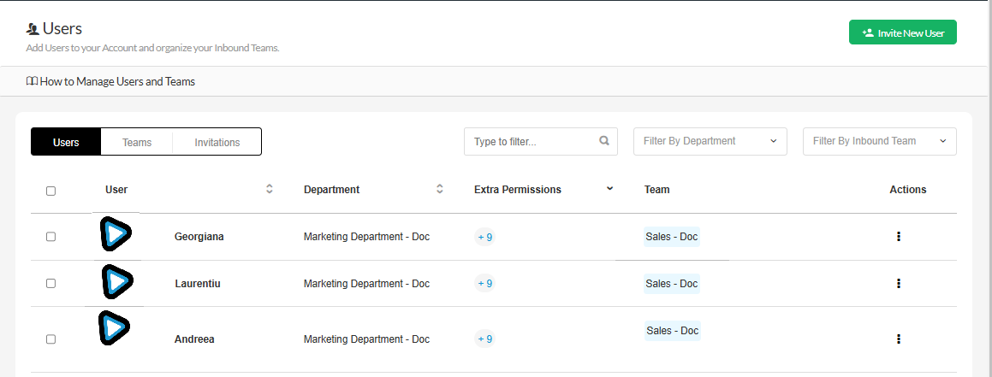Click Invite New User button

click(902, 32)
